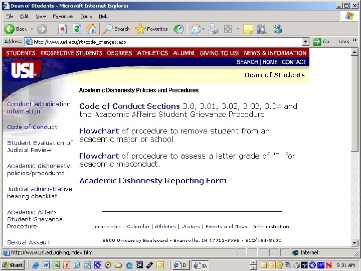Print the page with printer icon

[x=214, y=29]
